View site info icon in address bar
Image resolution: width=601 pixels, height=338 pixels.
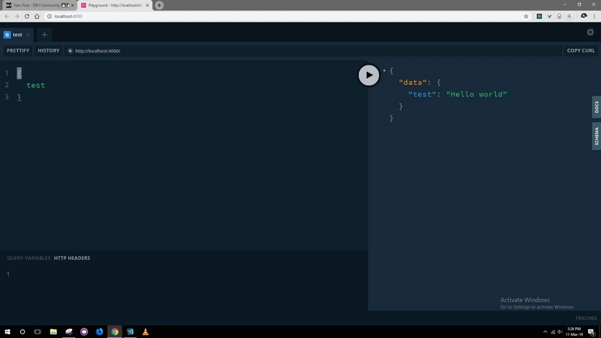pos(50,16)
